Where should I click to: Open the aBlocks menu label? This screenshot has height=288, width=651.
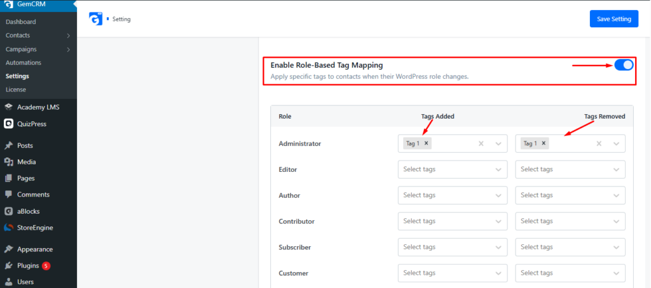(28, 211)
